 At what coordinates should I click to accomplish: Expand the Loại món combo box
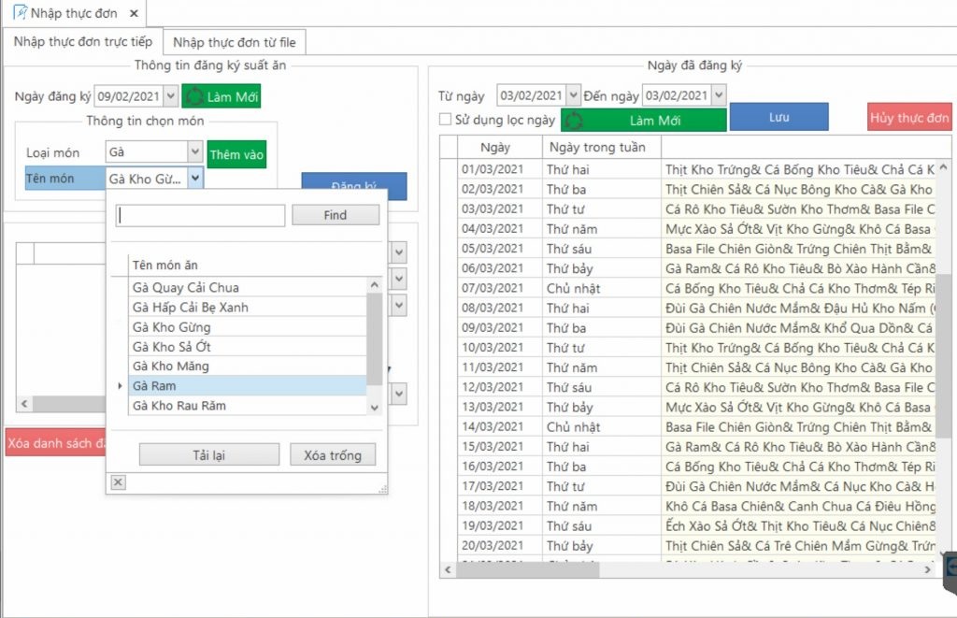tap(194, 151)
